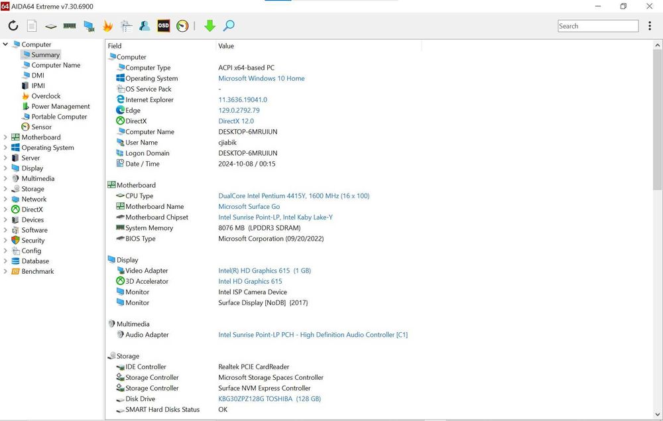The image size is (663, 421).
Task: Open Cache and Memory Benchmark RAM icon
Action: pyautogui.click(x=70, y=26)
